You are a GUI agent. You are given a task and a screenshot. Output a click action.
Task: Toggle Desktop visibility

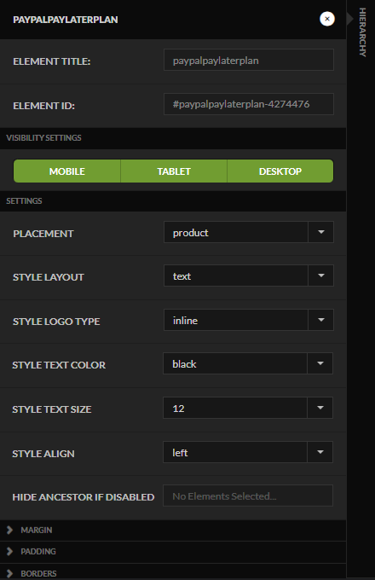[280, 171]
